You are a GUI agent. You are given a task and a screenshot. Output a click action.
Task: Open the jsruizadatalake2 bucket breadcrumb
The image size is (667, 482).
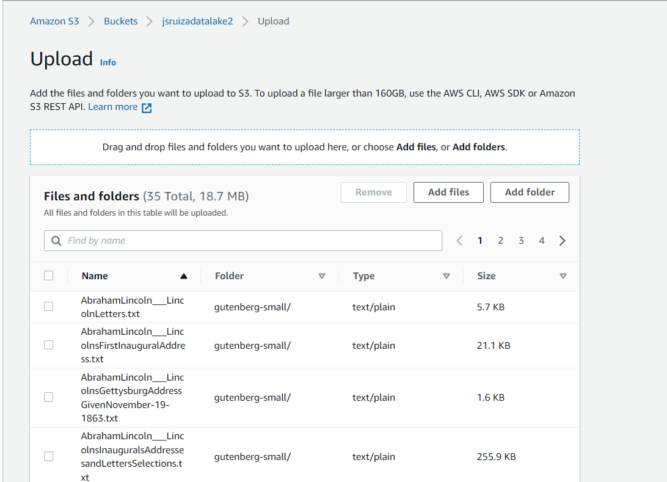pyautogui.click(x=197, y=21)
